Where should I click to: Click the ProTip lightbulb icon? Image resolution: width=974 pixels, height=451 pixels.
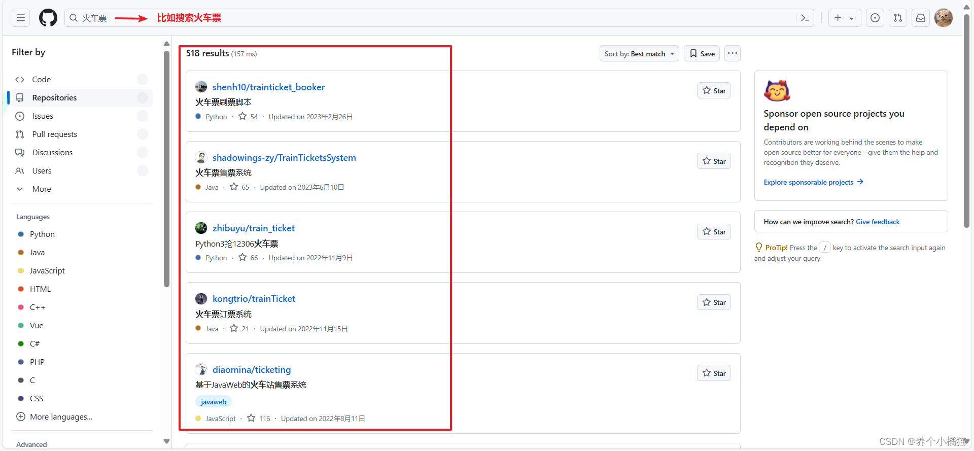pos(759,247)
